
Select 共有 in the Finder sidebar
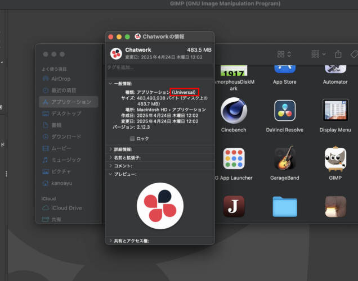coord(69,219)
